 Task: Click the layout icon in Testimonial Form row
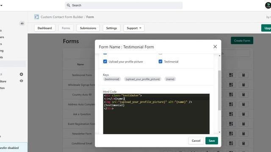(x=231, y=75)
